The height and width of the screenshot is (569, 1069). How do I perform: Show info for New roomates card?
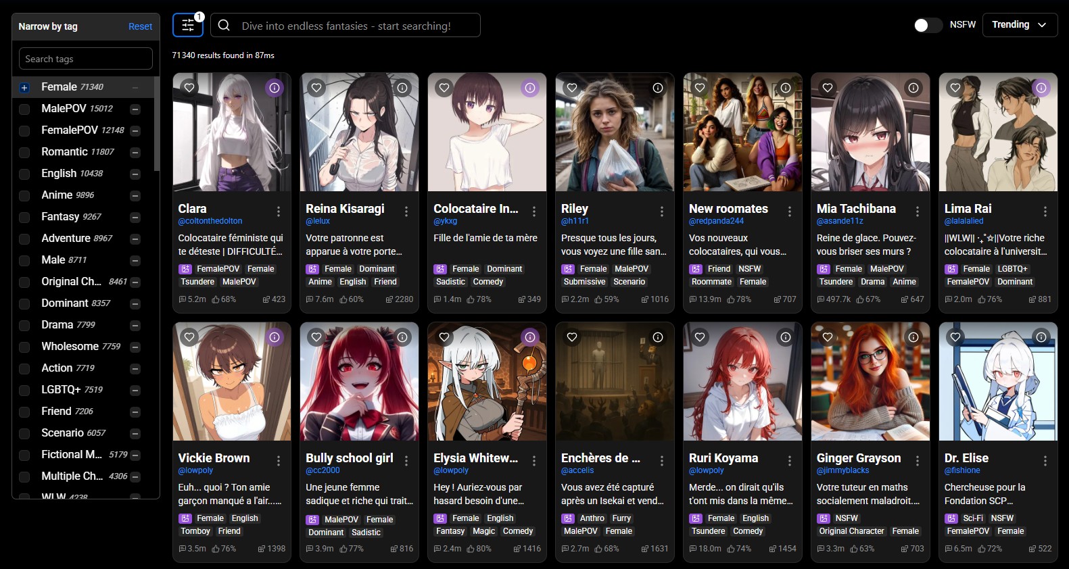(786, 88)
